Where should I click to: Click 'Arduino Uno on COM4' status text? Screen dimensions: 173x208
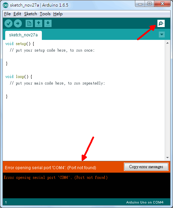click(145, 202)
